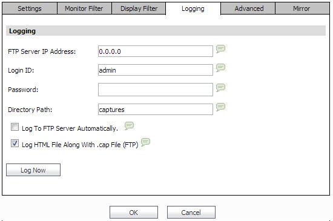The height and width of the screenshot is (221, 333).
Task: Switch to the Settings tab
Action: click(30, 8)
